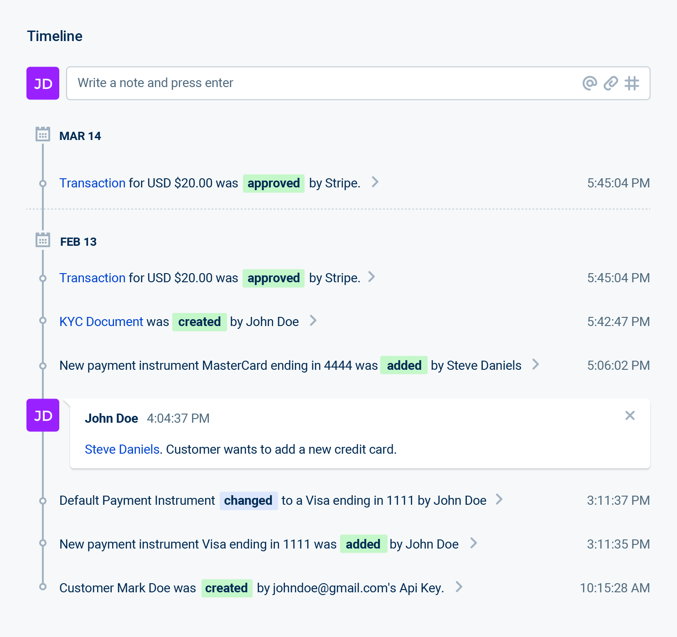677x637 pixels.
Task: Click the hashtag icon in note field
Action: click(x=631, y=83)
